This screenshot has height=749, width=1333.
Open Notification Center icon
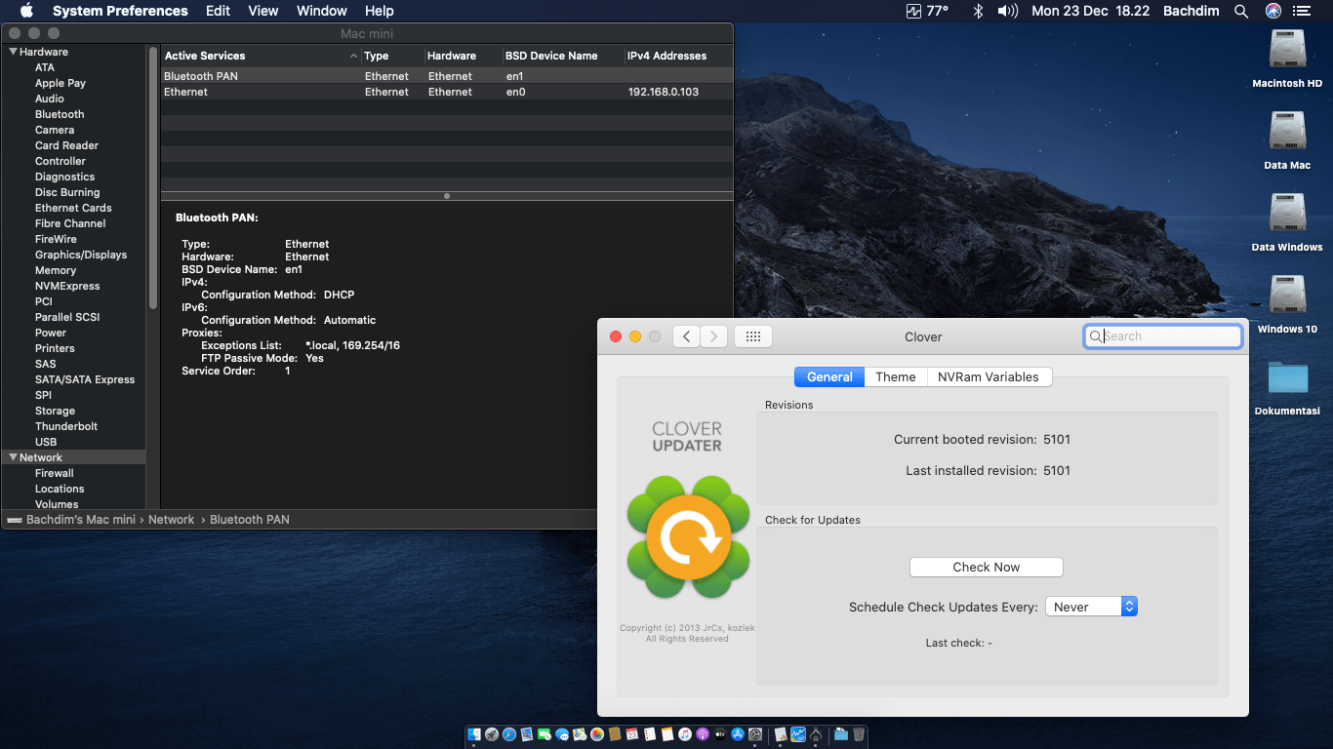1301,11
